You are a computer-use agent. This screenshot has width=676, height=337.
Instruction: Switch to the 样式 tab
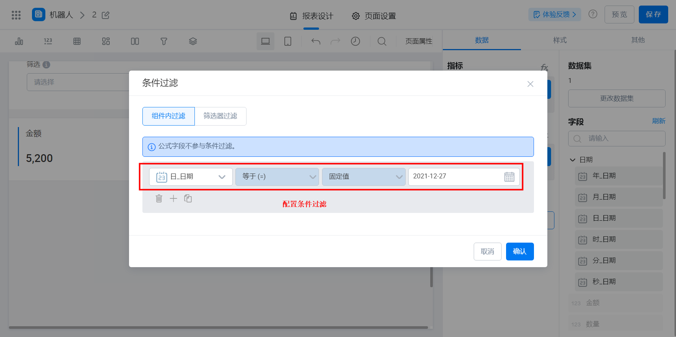560,40
